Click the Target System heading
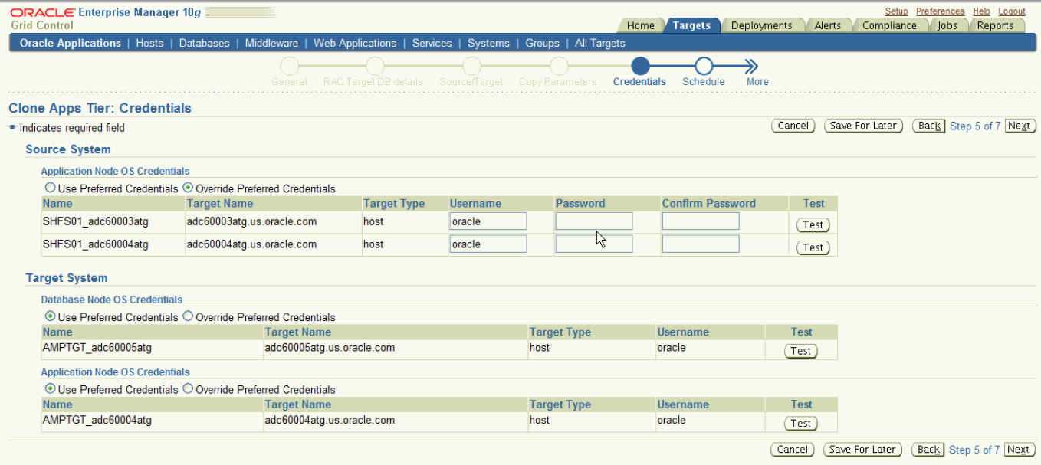1041x465 pixels. [67, 277]
